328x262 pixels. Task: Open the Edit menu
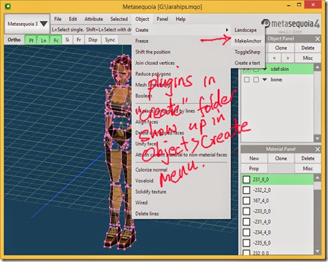coord(73,19)
